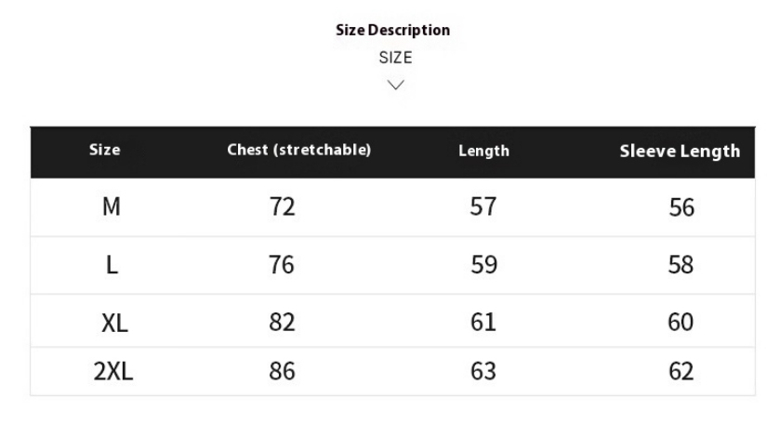Click the Chest (stretchable) column header
The image size is (780, 425).
[x=299, y=150]
